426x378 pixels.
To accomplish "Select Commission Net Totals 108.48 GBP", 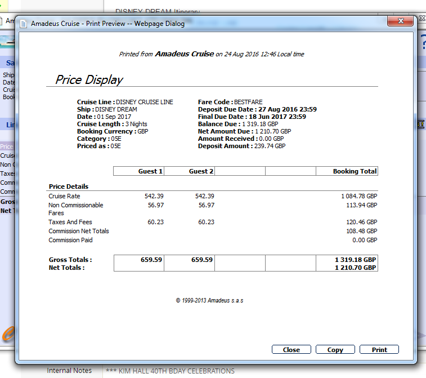I will (x=362, y=231).
